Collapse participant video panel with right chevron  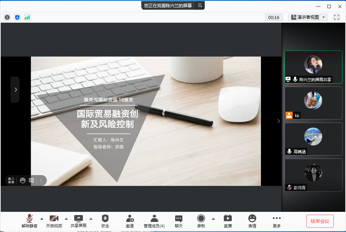pos(278,121)
